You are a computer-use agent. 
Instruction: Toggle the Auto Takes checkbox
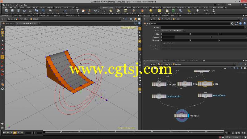pyautogui.click(x=215, y=5)
